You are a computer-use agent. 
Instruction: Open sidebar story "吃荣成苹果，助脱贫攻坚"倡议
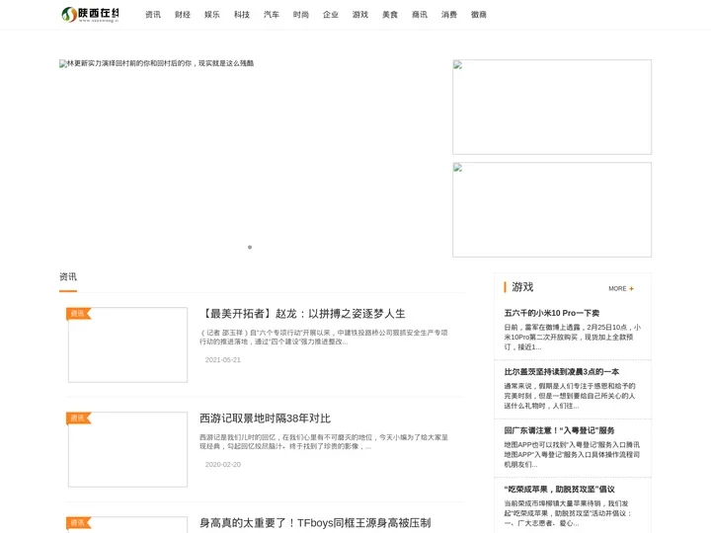(559, 490)
